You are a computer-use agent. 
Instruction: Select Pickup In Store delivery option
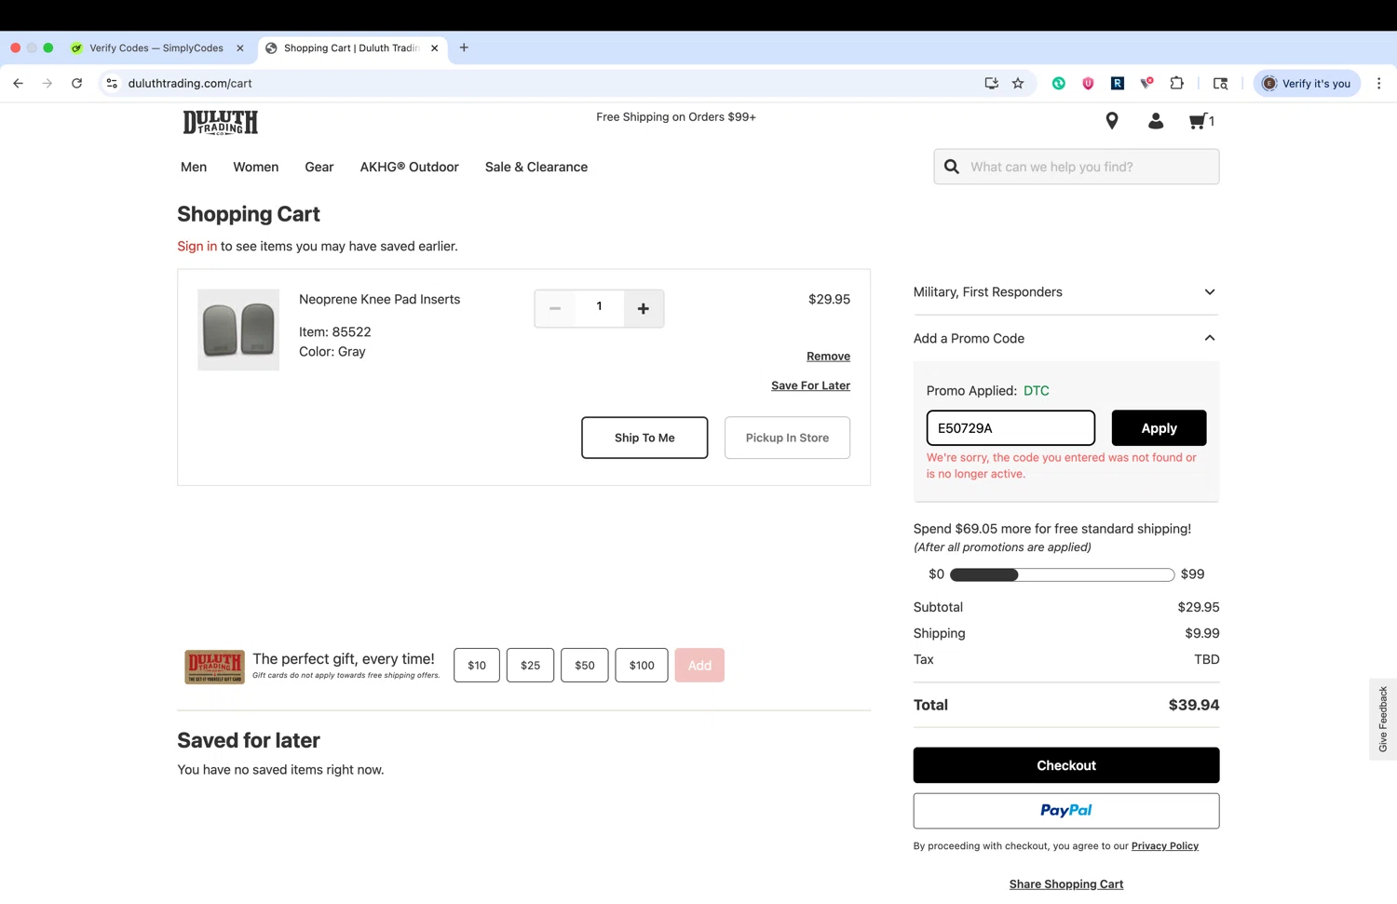(787, 438)
